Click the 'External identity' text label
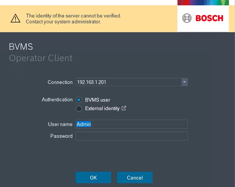Screen dimensions: 235x187 [102, 108]
